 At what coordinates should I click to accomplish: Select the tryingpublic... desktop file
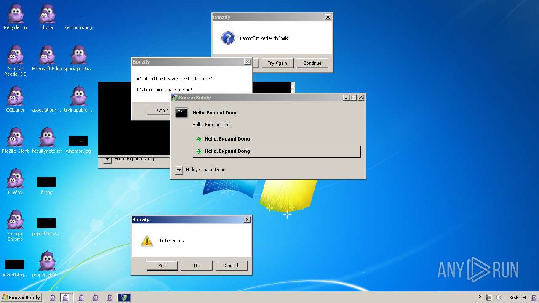[x=78, y=100]
